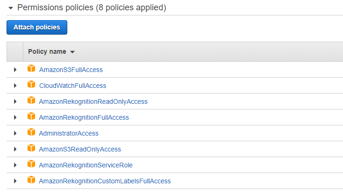Image resolution: width=343 pixels, height=195 pixels.
Task: Click the policy icon next to AmazonRekognitionFullAccess
Action: tap(31, 116)
